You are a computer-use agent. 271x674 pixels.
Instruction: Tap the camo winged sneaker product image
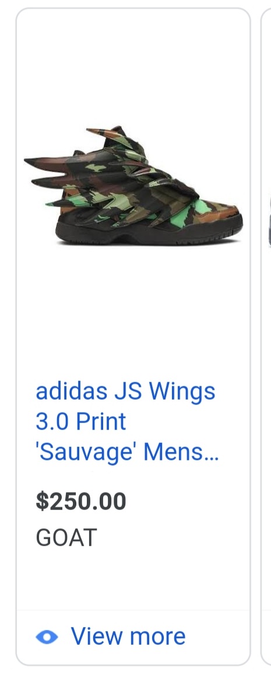[133, 185]
